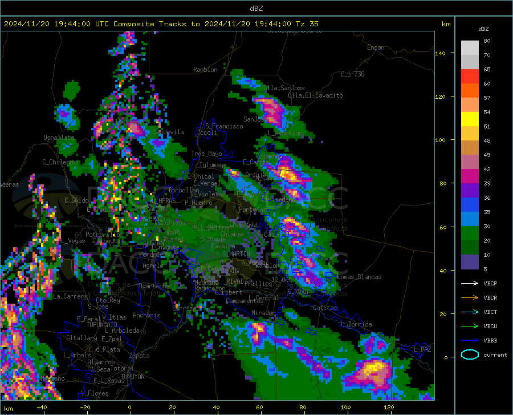Viewport: 513px width, 415px height.
Task: Click the '120' tick on bottom km axis
Action: [389, 408]
